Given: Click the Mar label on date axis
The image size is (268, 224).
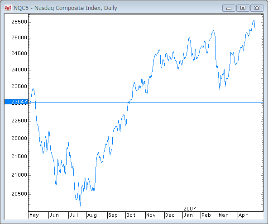Looking at the screenshot, I should click(x=223, y=215).
